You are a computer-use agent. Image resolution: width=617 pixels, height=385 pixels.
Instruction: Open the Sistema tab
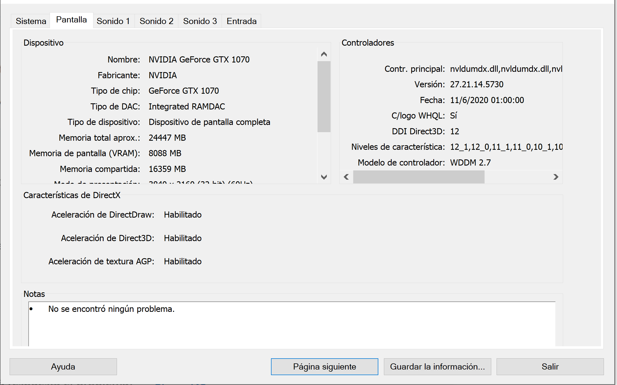coord(31,21)
